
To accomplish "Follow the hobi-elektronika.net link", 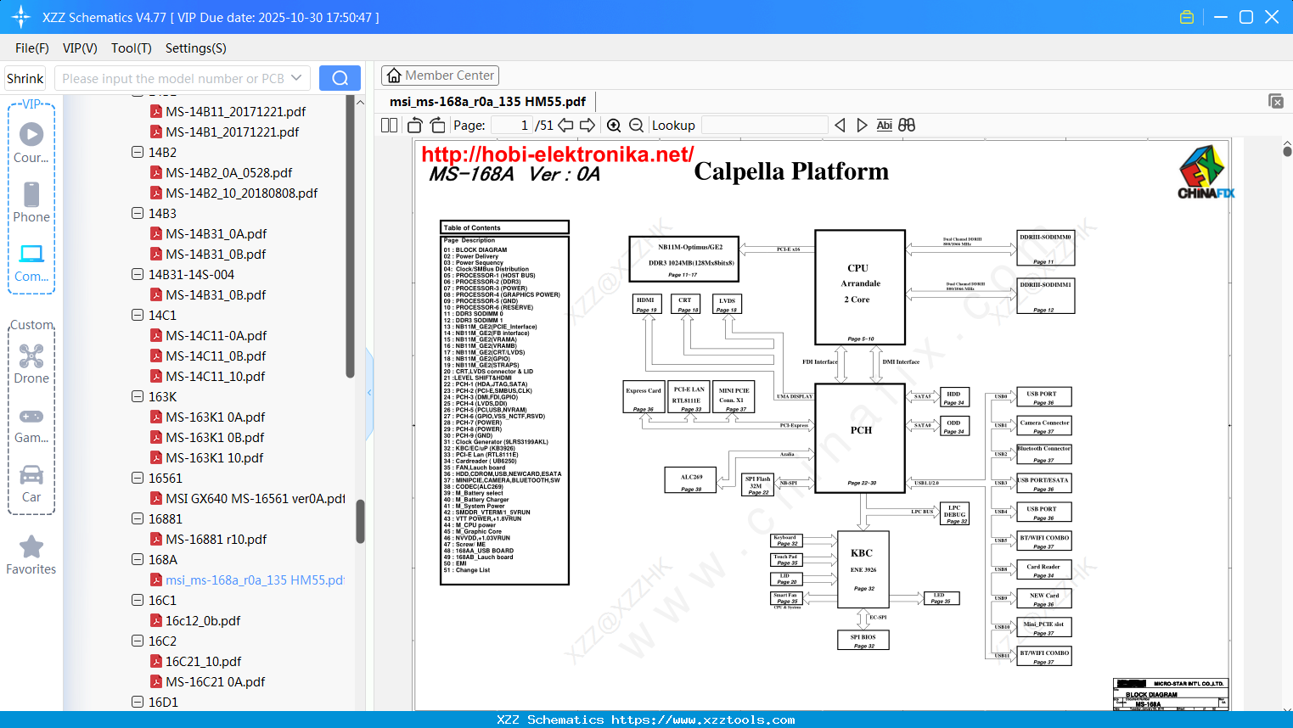I will click(558, 154).
